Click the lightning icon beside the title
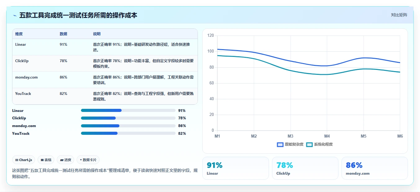The height and width of the screenshot is (192, 420). (15, 15)
